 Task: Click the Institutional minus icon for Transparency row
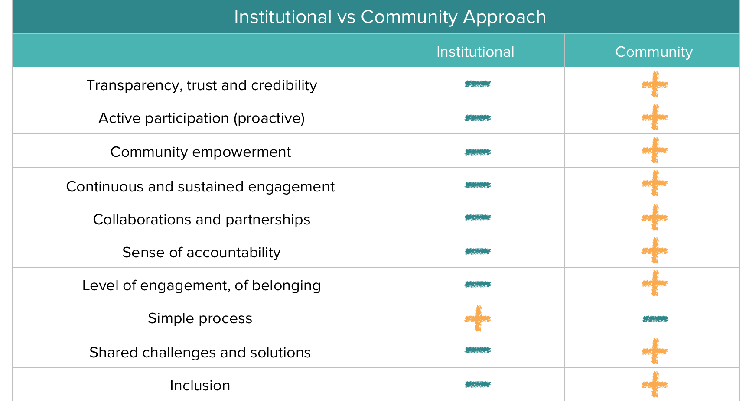click(477, 84)
